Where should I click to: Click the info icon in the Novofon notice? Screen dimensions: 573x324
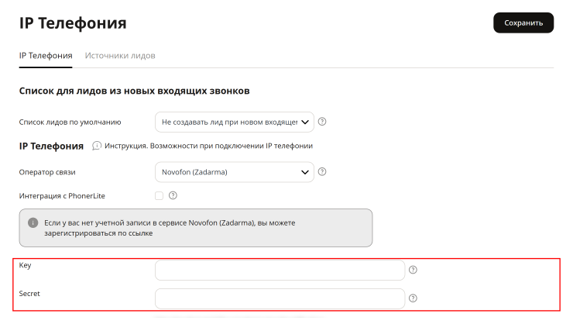33,222
